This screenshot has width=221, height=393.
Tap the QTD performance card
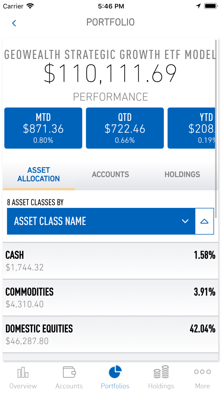pyautogui.click(x=125, y=128)
